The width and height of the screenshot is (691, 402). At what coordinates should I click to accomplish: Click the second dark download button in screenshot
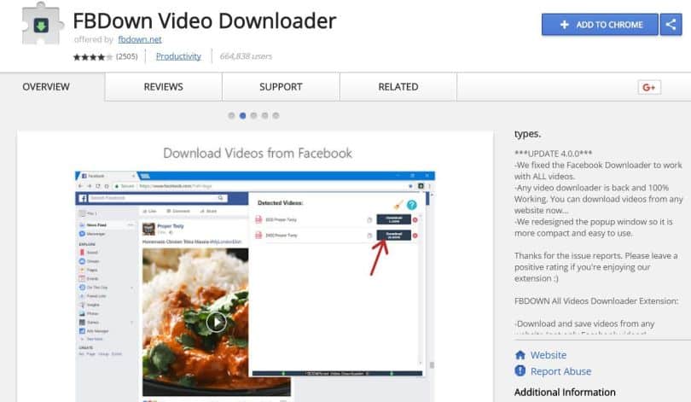click(393, 236)
